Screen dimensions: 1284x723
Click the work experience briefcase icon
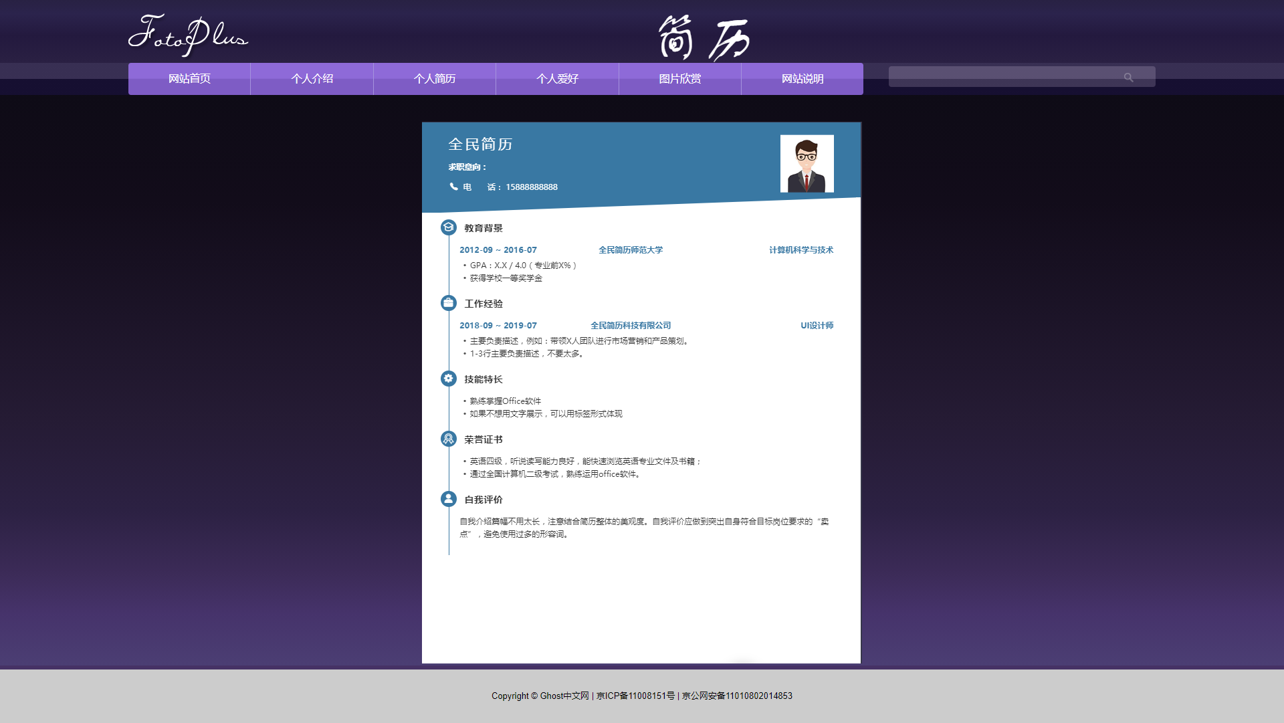(x=449, y=303)
